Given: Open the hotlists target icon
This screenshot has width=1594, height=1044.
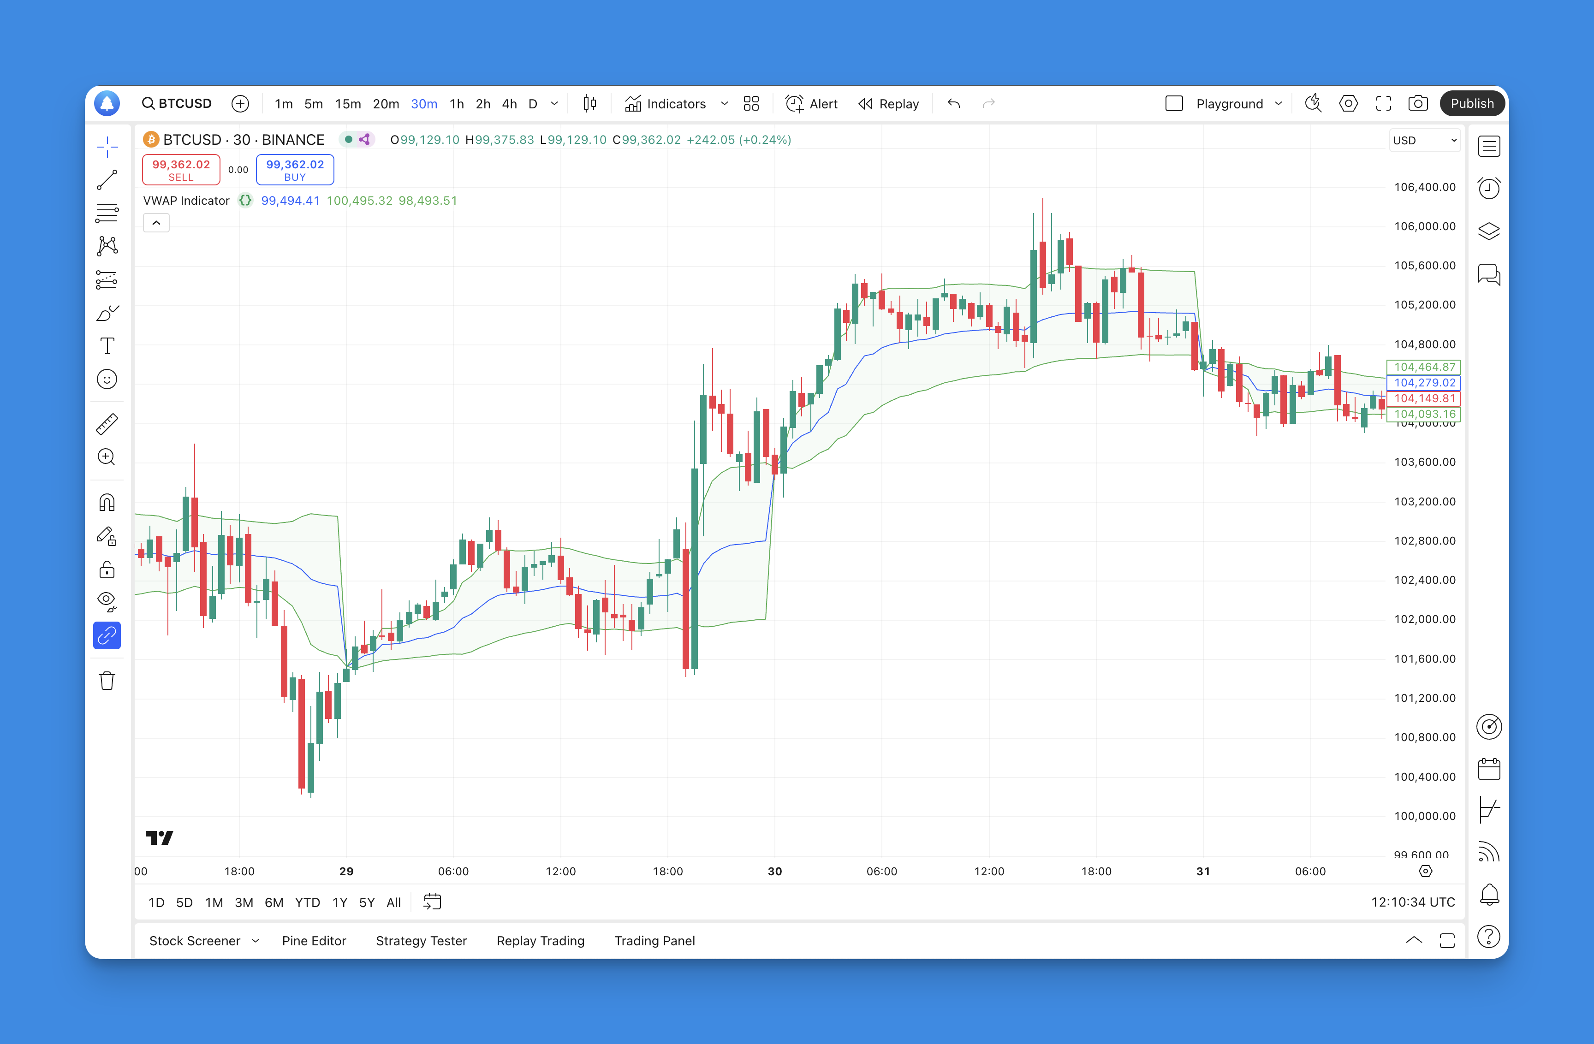Looking at the screenshot, I should pos(1489,727).
